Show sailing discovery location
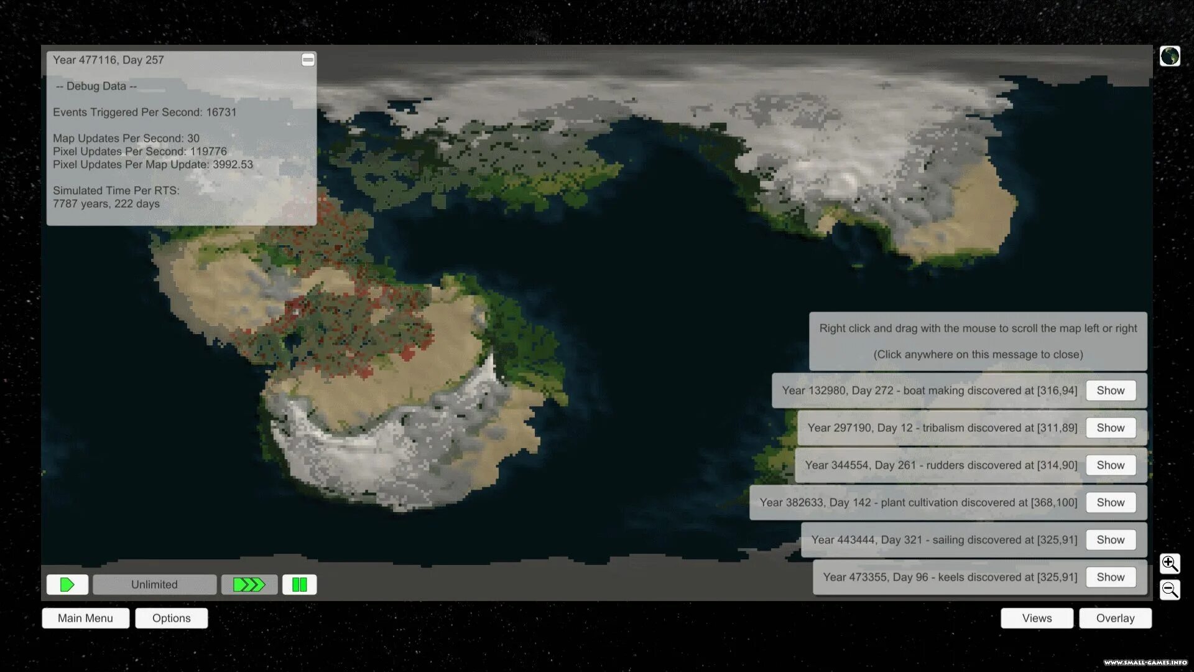 click(x=1110, y=539)
